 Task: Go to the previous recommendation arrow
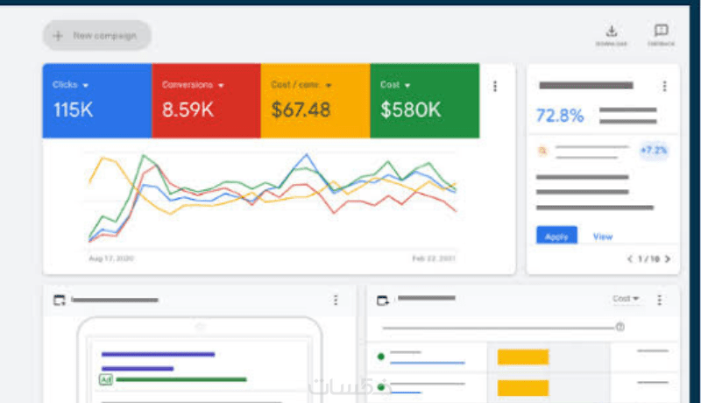pos(629,258)
